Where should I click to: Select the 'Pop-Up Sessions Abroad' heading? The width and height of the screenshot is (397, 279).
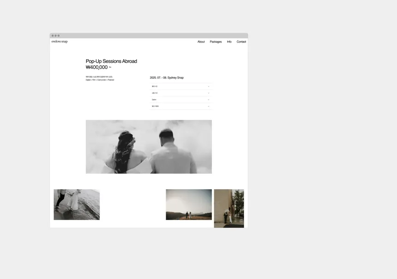pos(111,61)
